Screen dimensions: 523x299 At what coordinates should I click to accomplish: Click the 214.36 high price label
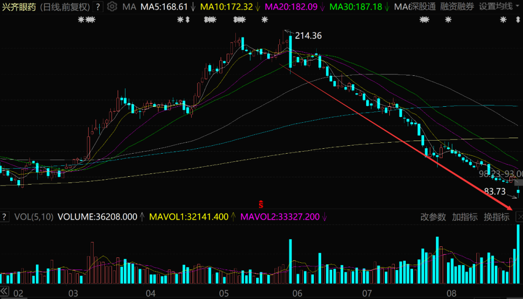pyautogui.click(x=308, y=36)
